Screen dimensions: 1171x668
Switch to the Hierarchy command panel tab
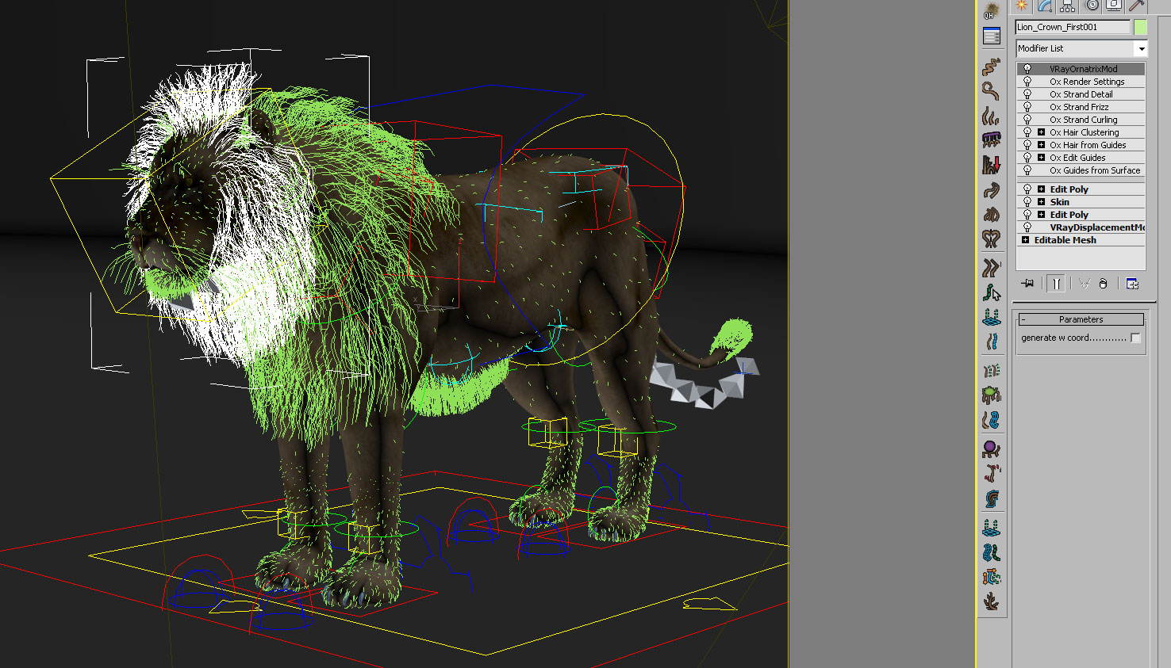(1068, 6)
